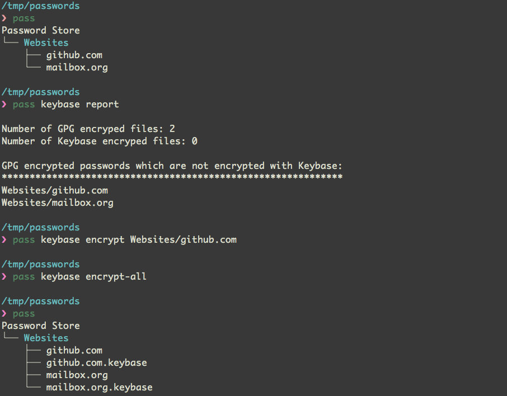Click the topmost /tmp/passwords path

click(x=40, y=6)
